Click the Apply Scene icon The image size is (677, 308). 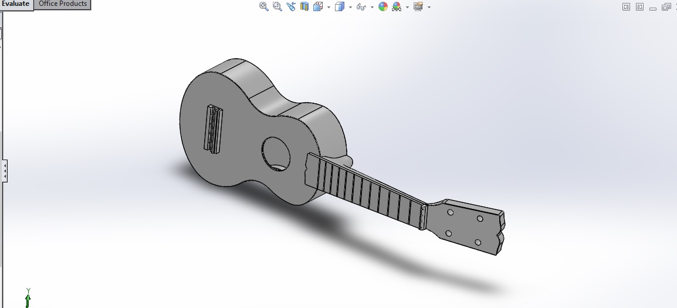(x=397, y=6)
